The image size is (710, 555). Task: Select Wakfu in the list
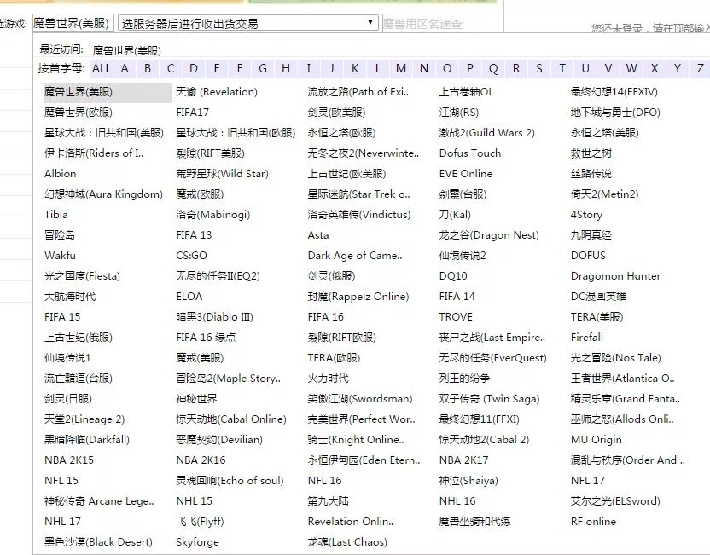[x=60, y=256]
